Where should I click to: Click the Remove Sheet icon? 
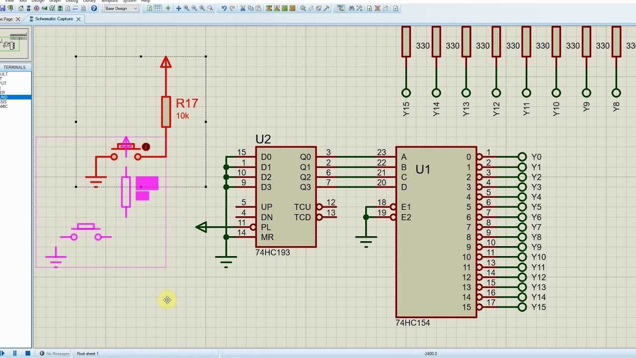point(377,8)
